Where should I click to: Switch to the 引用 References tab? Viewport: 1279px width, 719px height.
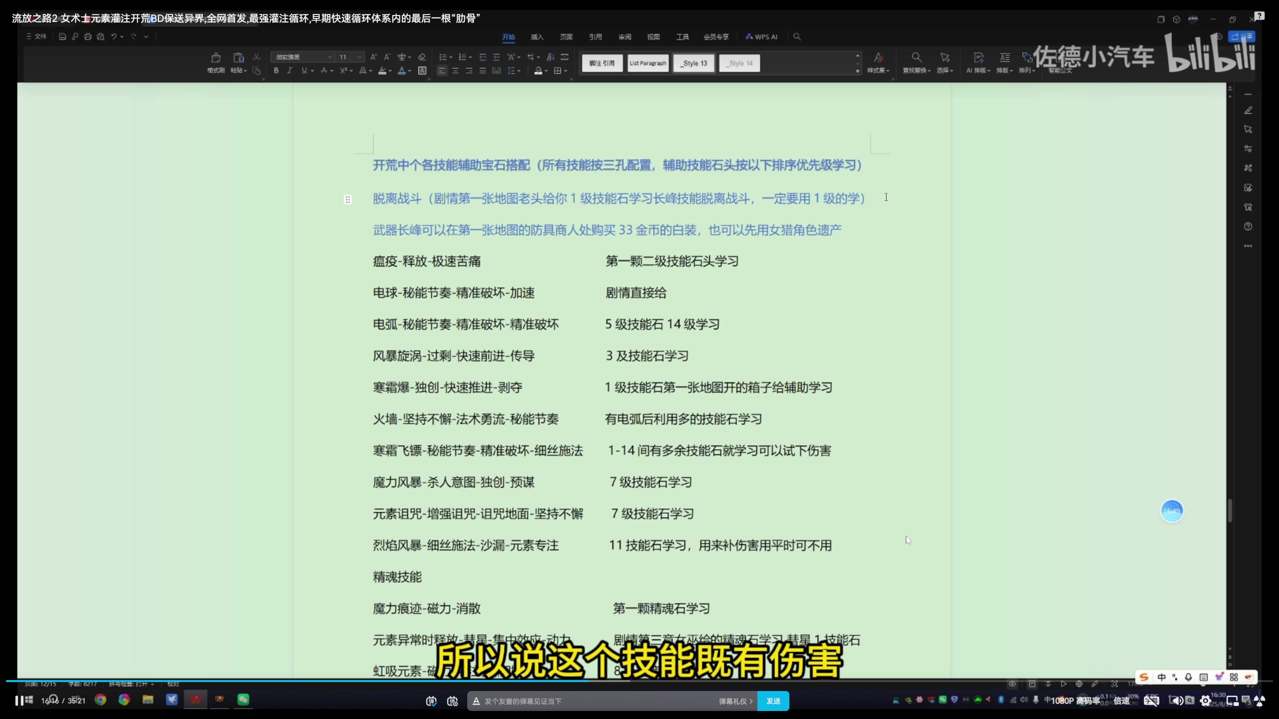tap(596, 37)
